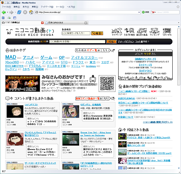Open the ファイル menu
181x174 pixels.
(x=6, y=7)
